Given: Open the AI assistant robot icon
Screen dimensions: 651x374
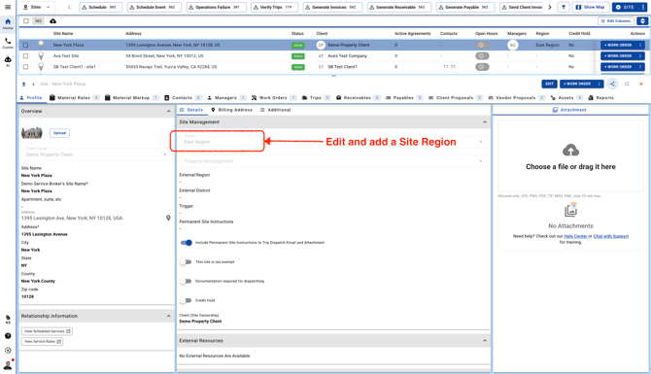Looking at the screenshot, I should coord(8,61).
